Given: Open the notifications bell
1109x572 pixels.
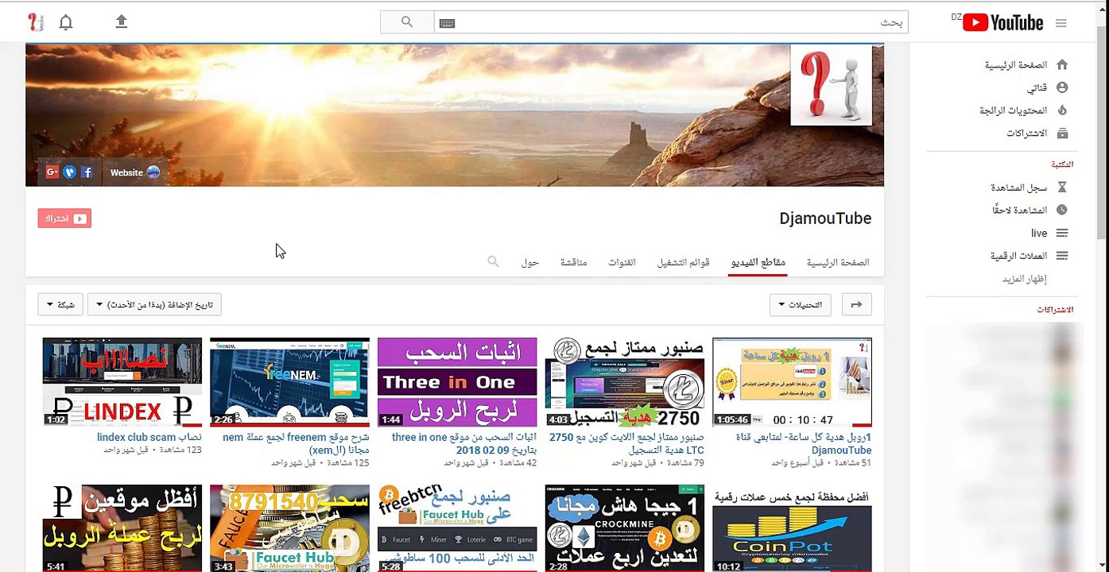Looking at the screenshot, I should (x=66, y=22).
